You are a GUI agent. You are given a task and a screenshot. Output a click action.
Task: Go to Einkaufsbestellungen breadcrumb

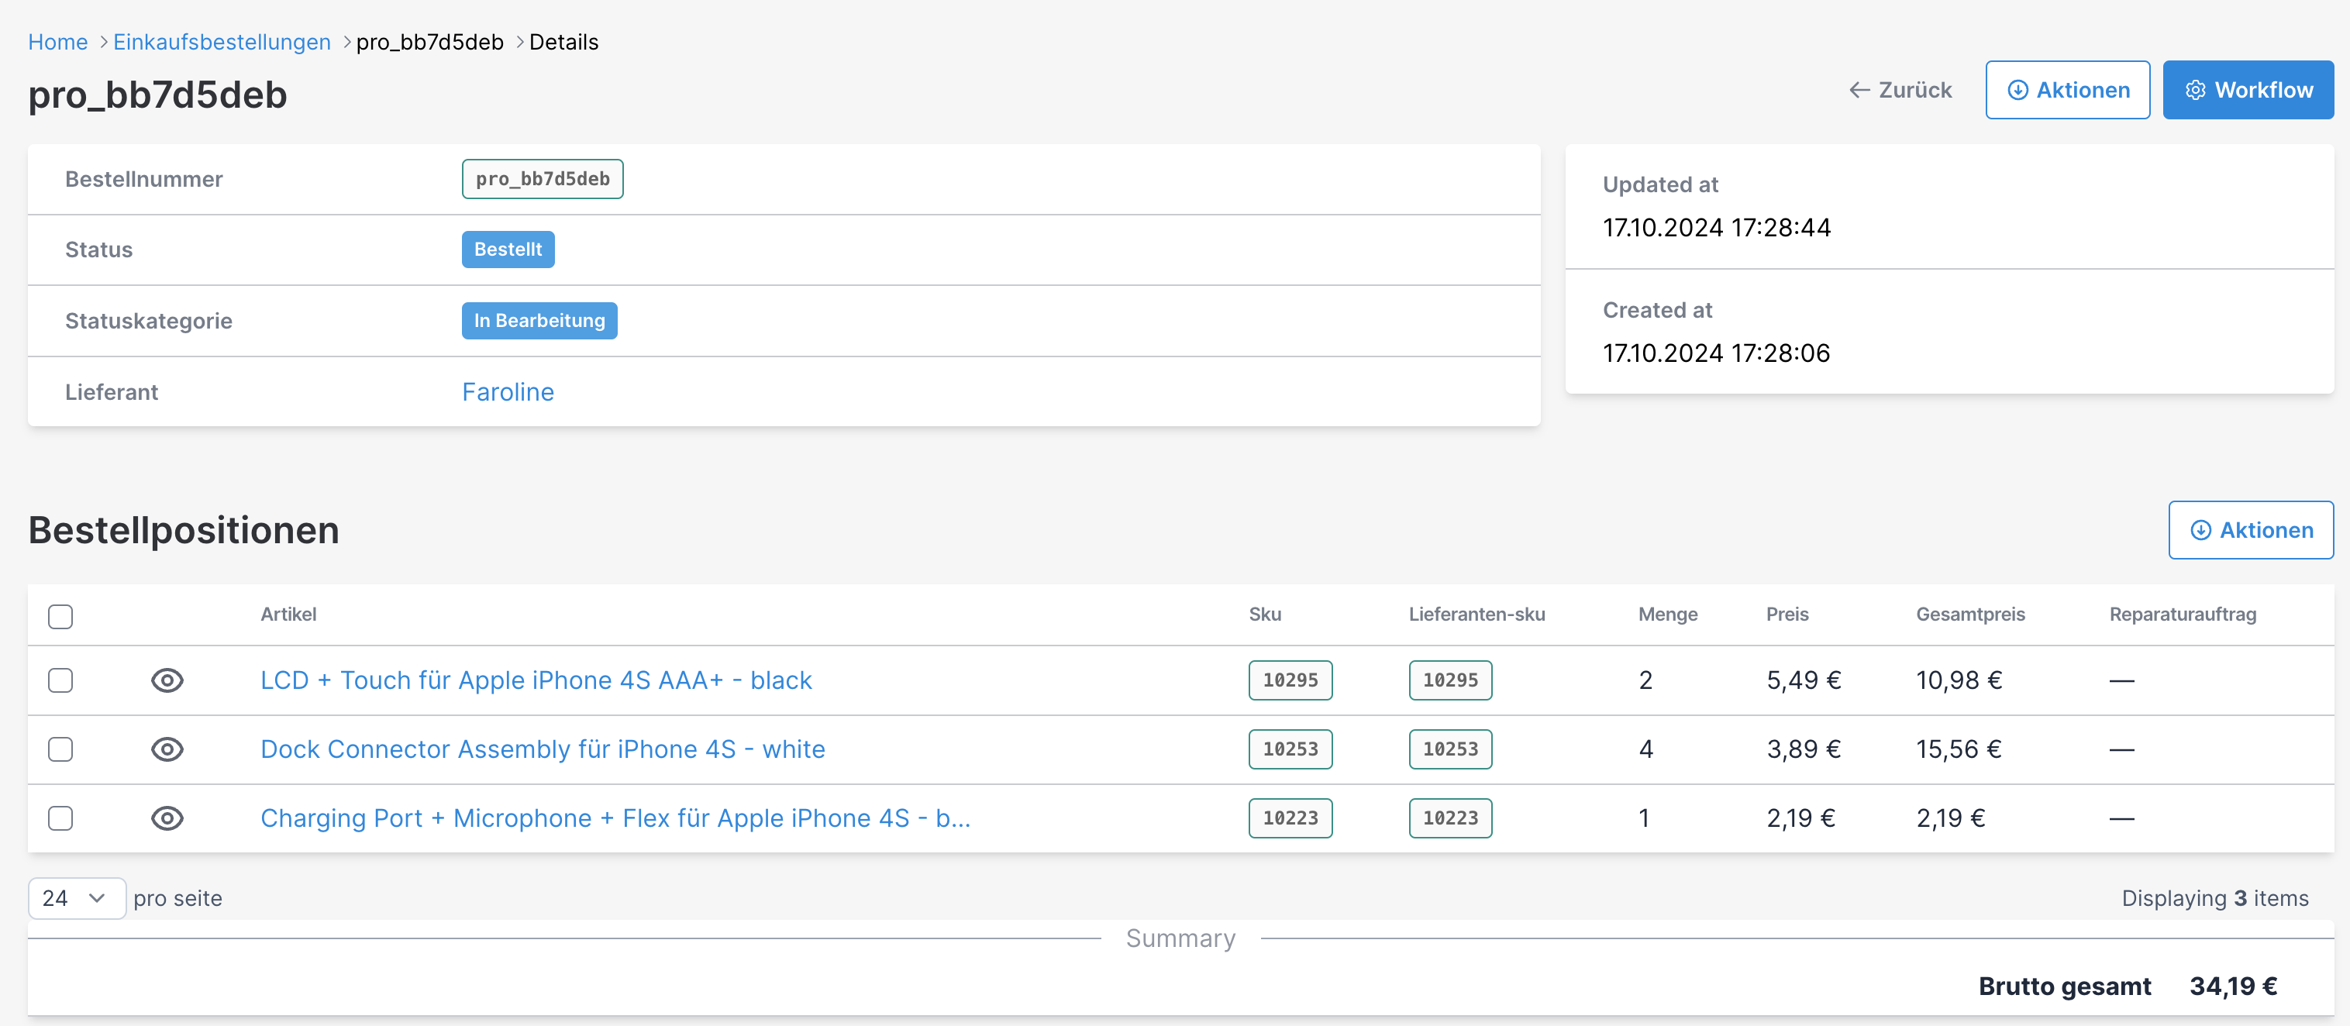222,42
